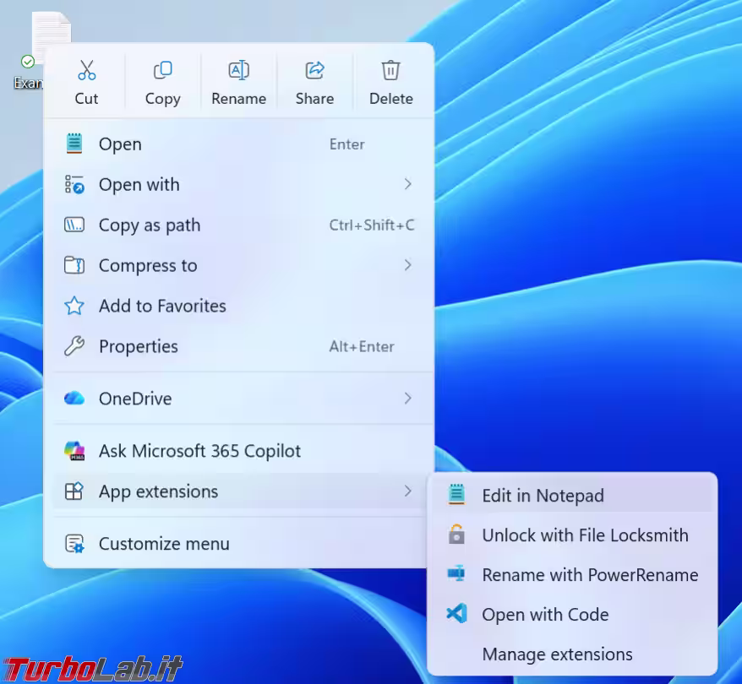Open the Customize menu entry
742x684 pixels.
click(x=239, y=544)
